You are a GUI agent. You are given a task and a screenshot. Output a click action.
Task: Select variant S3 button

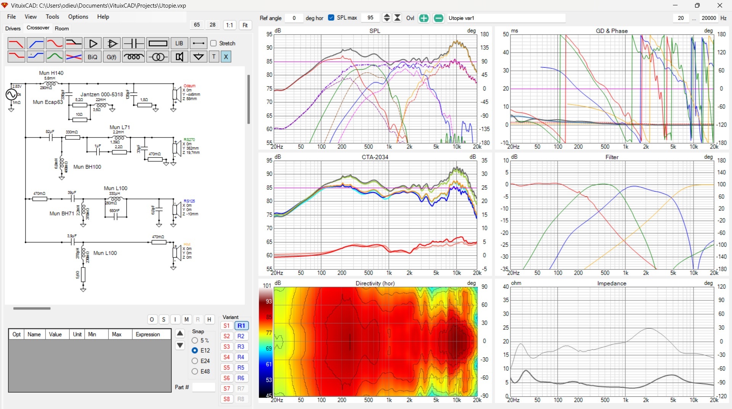(x=226, y=347)
